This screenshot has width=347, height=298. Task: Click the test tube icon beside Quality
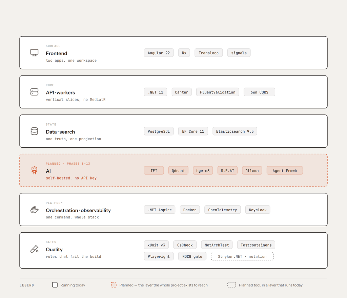[x=34, y=249]
